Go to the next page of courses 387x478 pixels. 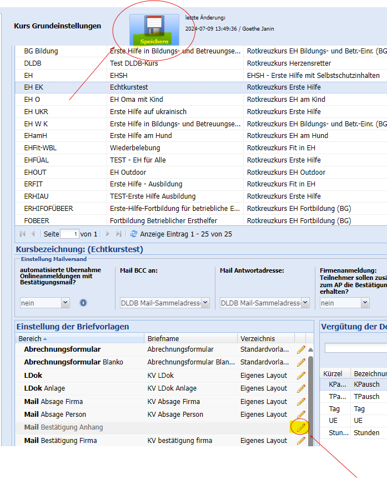click(108, 234)
